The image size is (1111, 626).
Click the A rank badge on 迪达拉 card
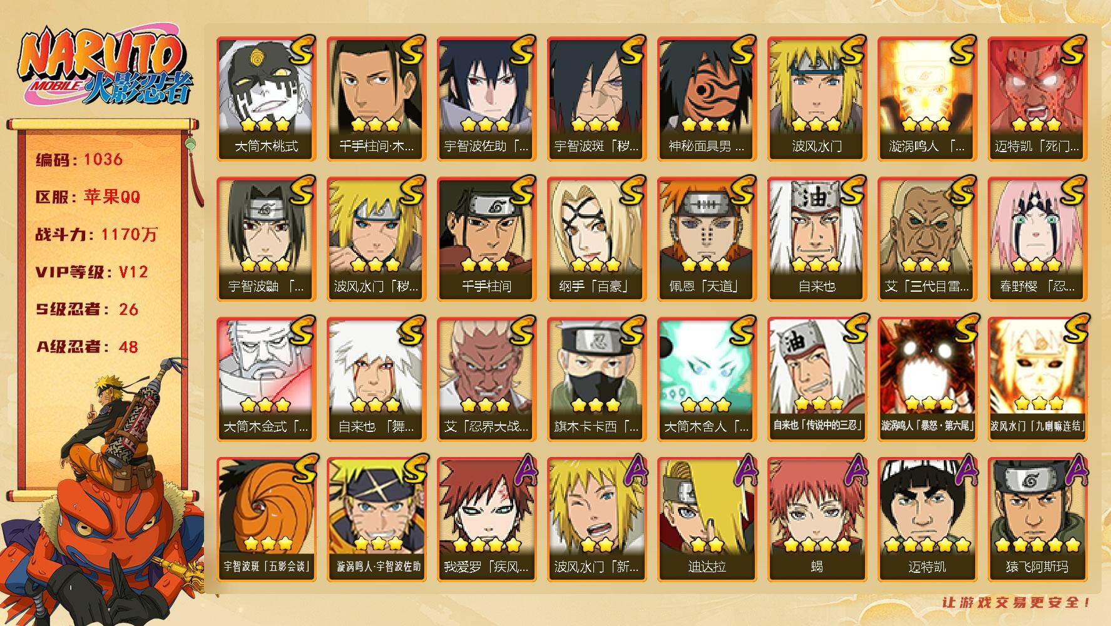coord(745,469)
